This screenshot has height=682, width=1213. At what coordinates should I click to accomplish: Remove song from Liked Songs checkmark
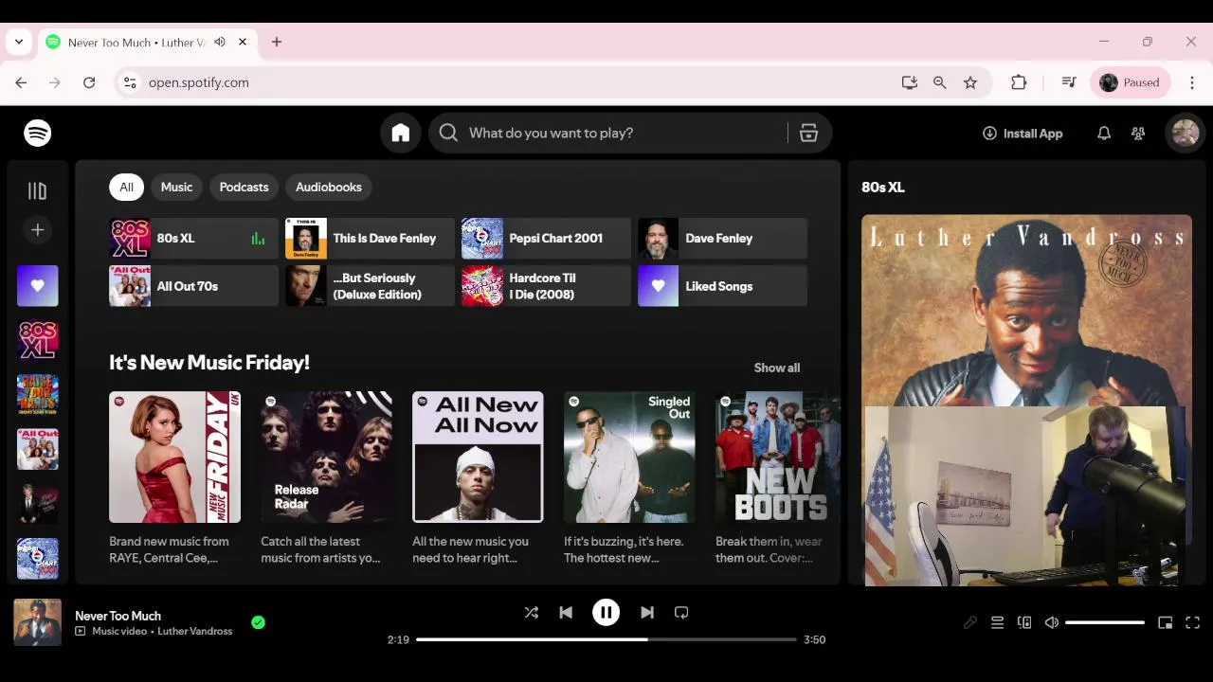pyautogui.click(x=258, y=622)
